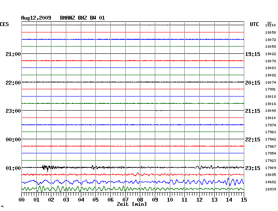Click the date label Aug12,2009

pos(36,18)
